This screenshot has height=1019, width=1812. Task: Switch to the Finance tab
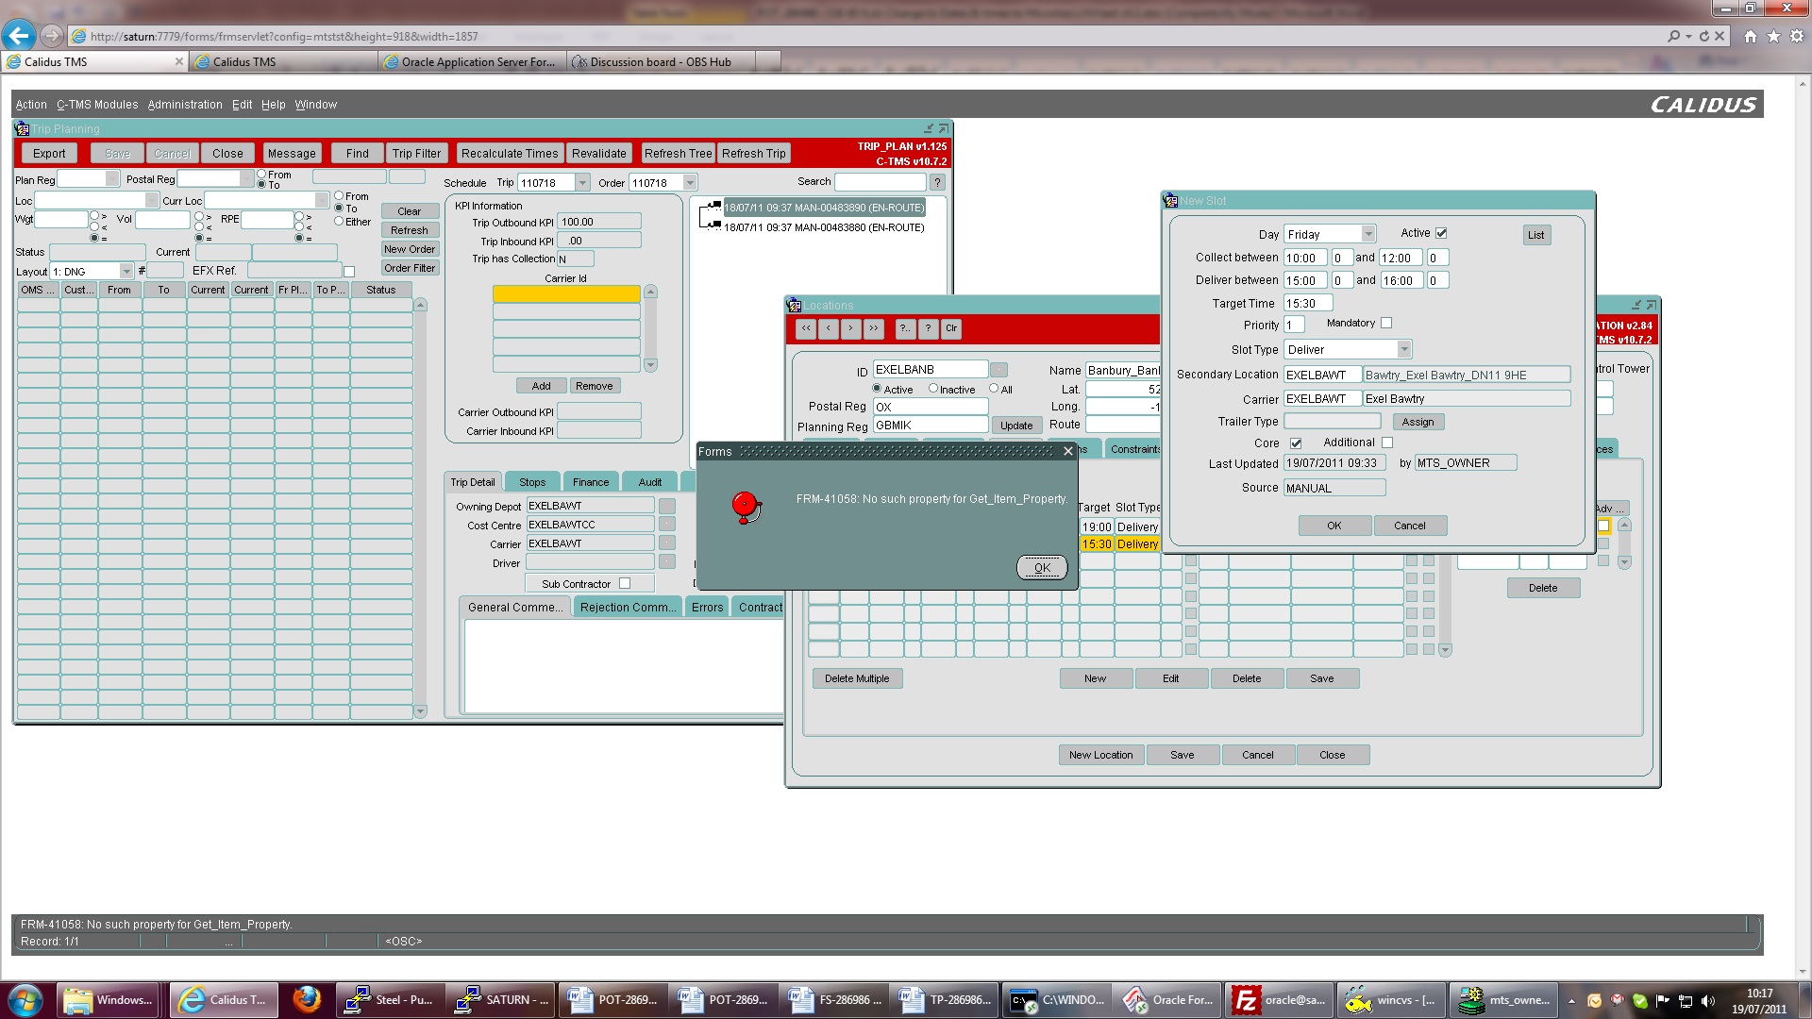point(591,481)
